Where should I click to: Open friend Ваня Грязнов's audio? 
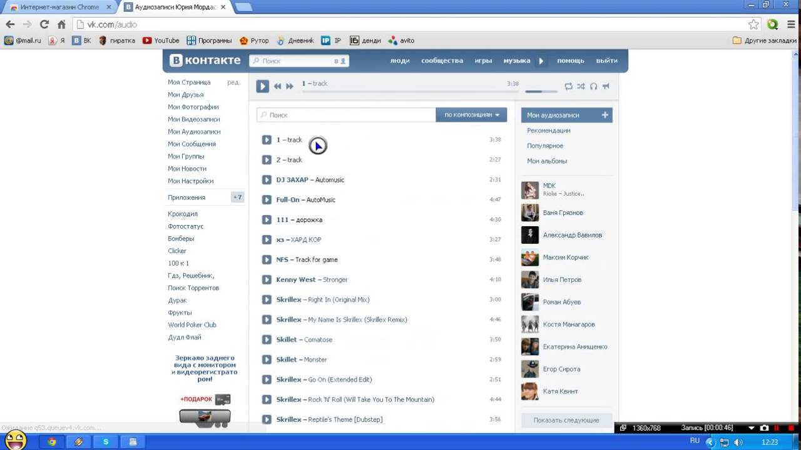(x=563, y=213)
